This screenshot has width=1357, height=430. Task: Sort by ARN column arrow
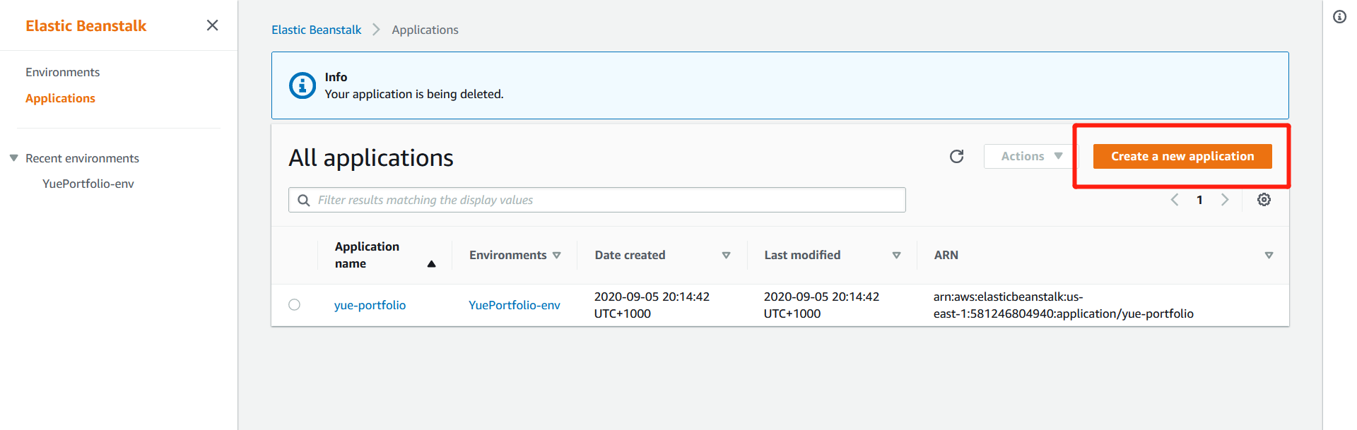pos(1269,256)
